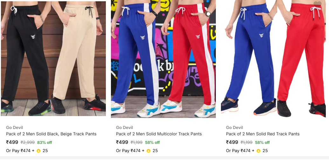Open Pack of 2 Men Solid Red Track Pants
Image resolution: width=329 pixels, height=160 pixels.
click(x=263, y=134)
